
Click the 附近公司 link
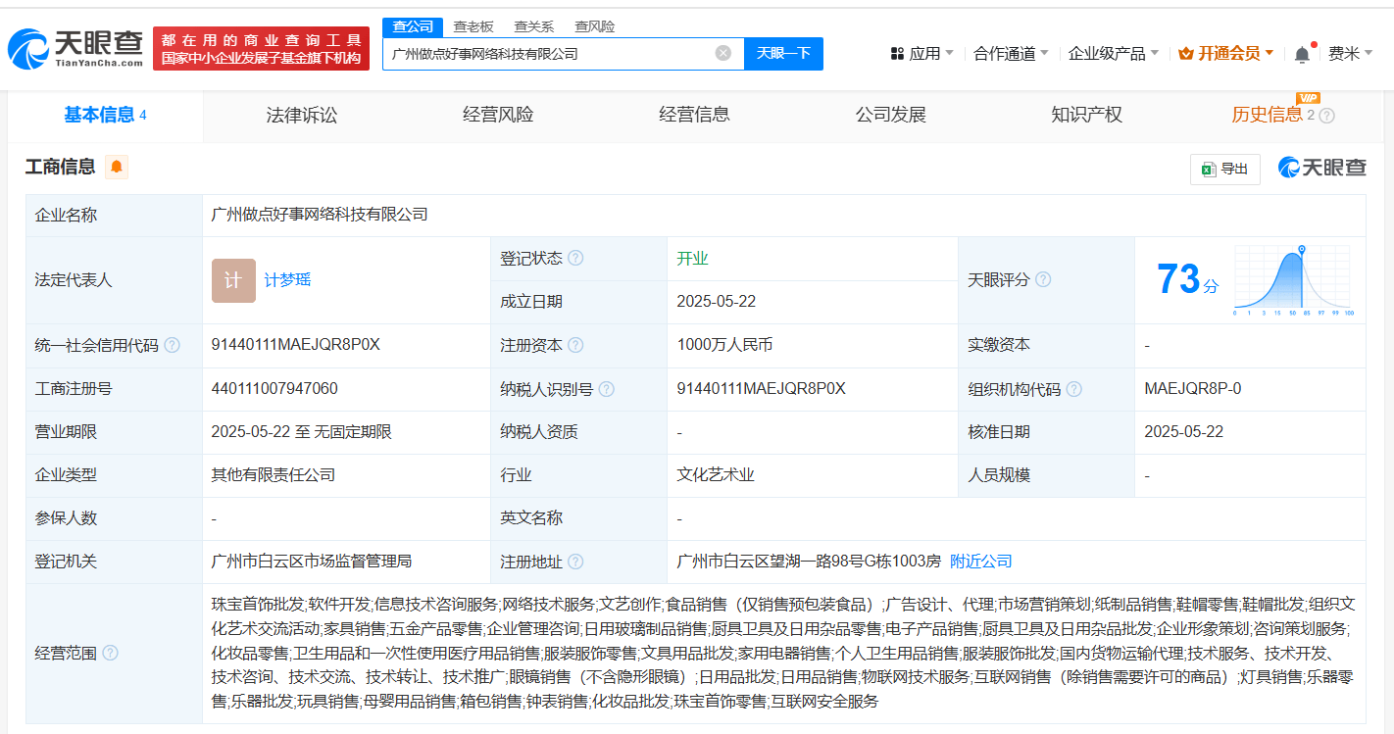[981, 562]
